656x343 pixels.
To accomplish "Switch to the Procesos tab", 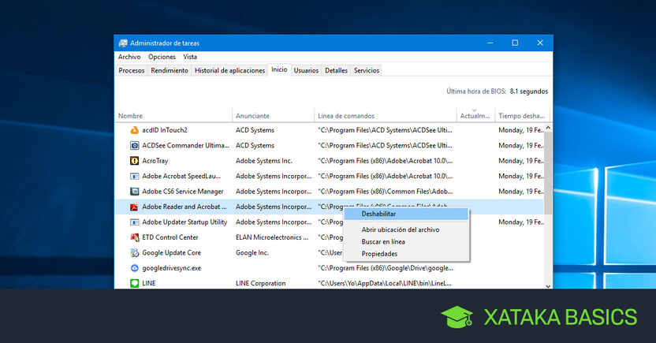I will 131,70.
